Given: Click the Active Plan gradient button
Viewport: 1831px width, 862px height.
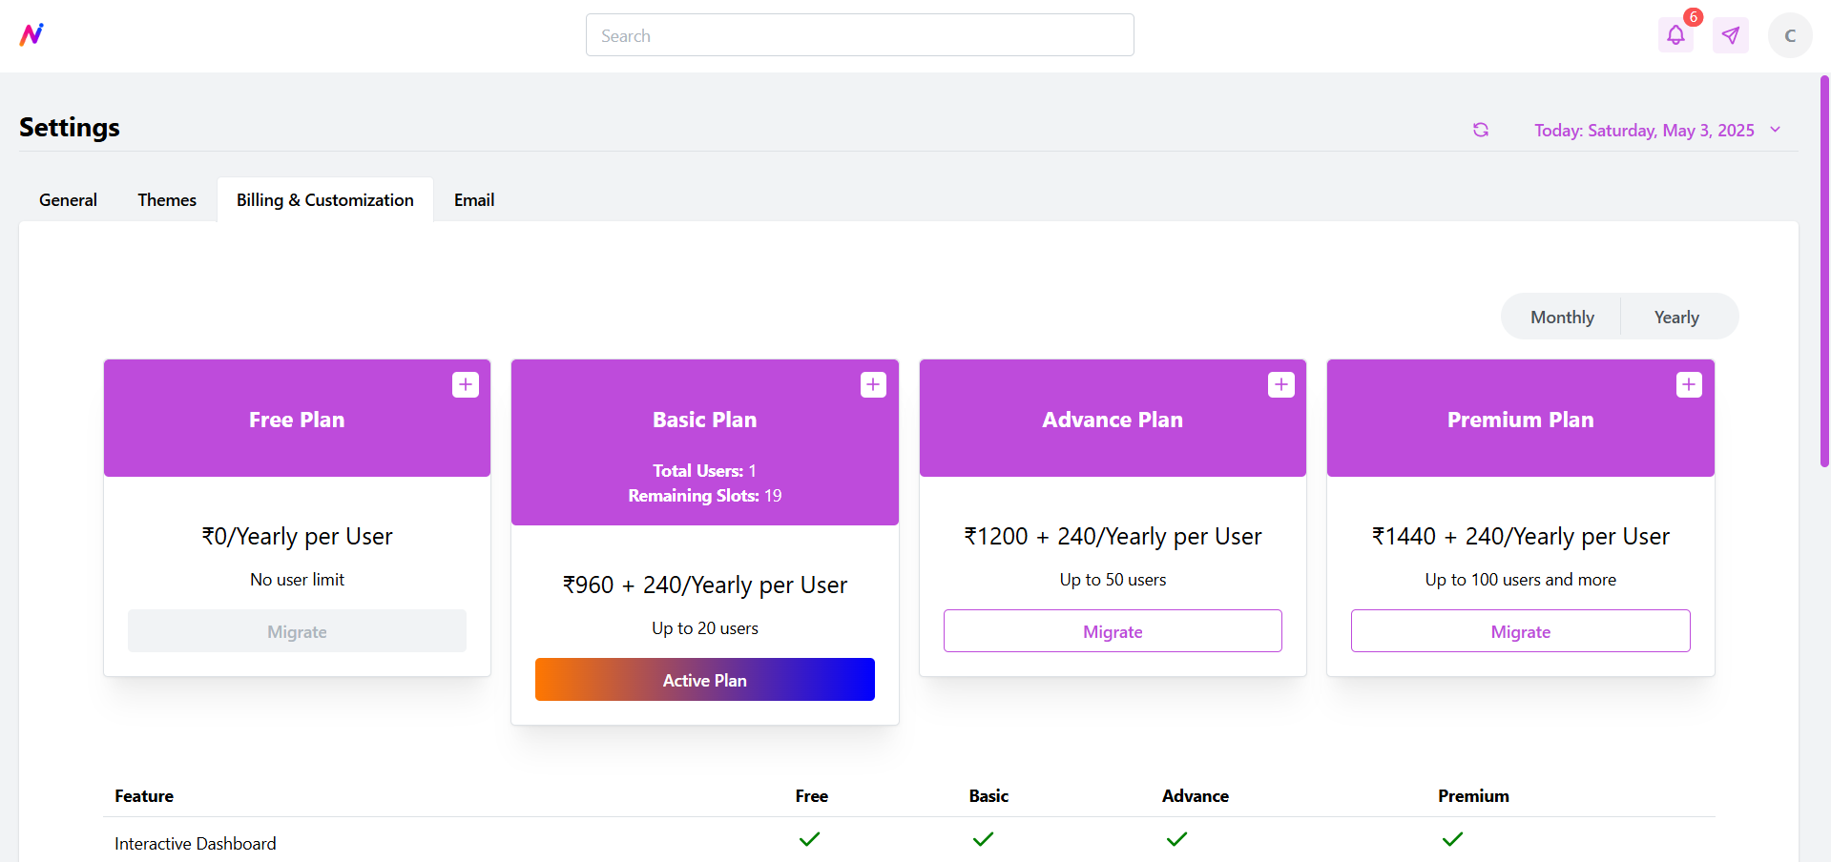Looking at the screenshot, I should tap(705, 680).
